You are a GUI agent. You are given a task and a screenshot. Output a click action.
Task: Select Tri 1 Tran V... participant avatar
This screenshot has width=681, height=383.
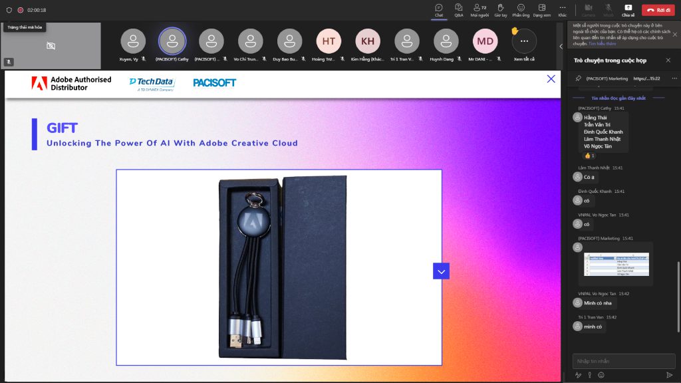[406, 41]
